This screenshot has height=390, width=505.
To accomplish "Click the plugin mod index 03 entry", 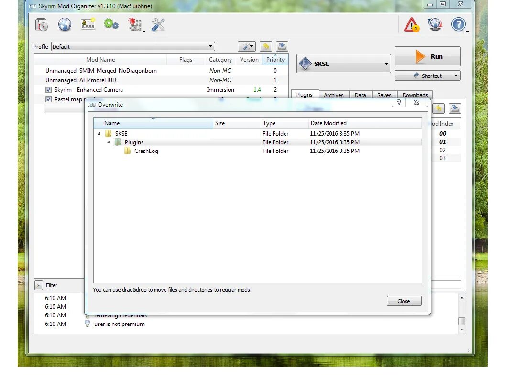I will [442, 158].
